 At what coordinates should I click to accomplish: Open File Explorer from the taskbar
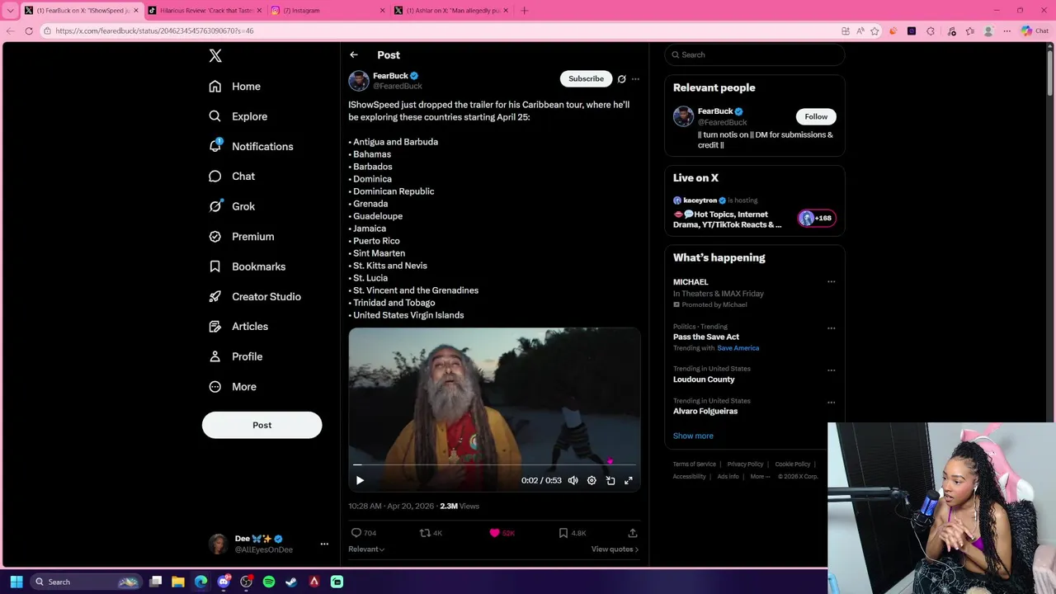[x=178, y=582]
